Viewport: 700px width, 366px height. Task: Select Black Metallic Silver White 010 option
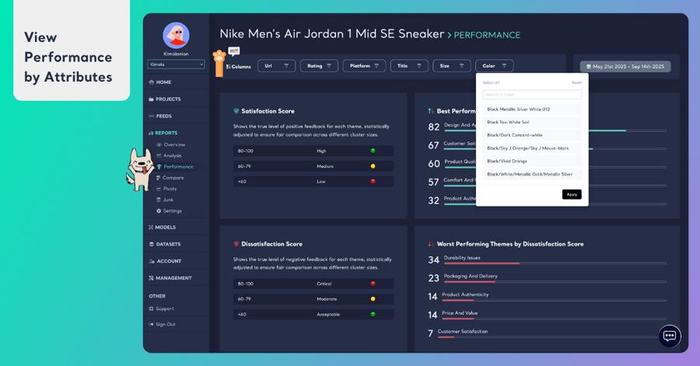click(x=532, y=110)
